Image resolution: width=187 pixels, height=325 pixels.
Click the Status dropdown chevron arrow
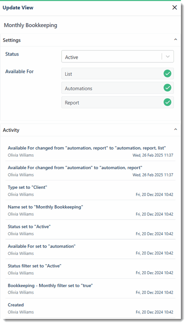168,57
